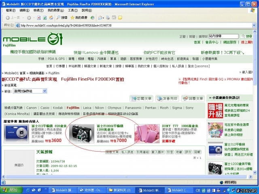Click the 載入圖片 post button
The height and width of the screenshot is (194, 259).
(158, 152)
